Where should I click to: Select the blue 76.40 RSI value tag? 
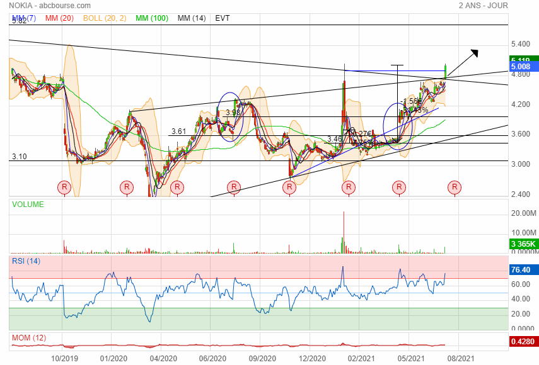523,270
